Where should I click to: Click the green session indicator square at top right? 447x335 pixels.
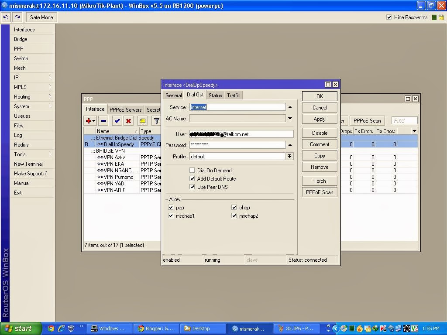434,17
